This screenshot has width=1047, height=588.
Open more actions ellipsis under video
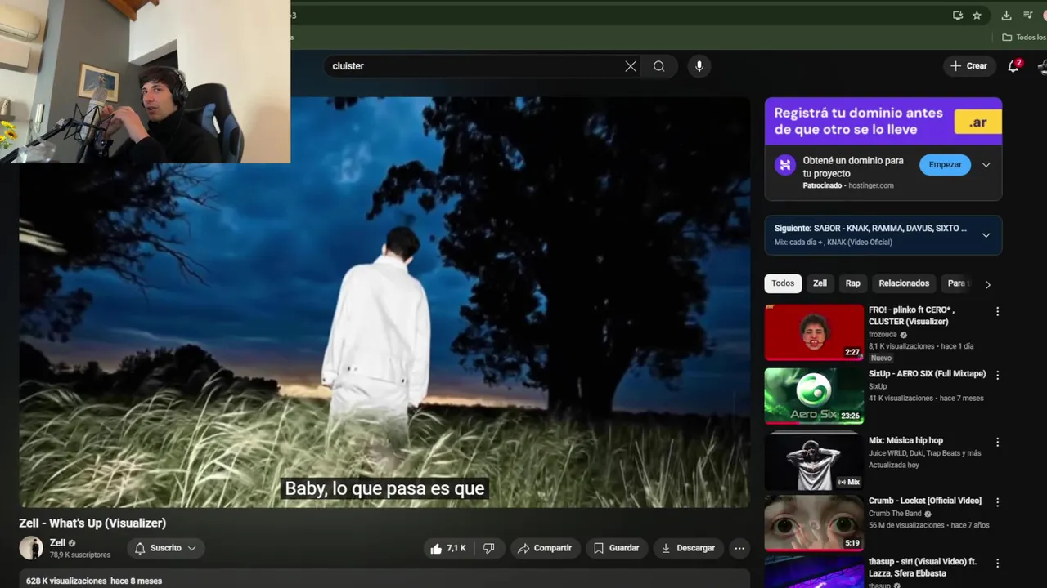coord(739,548)
